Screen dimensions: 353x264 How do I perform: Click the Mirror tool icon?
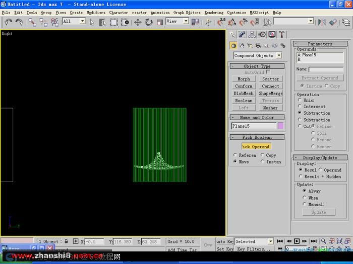click(x=322, y=22)
